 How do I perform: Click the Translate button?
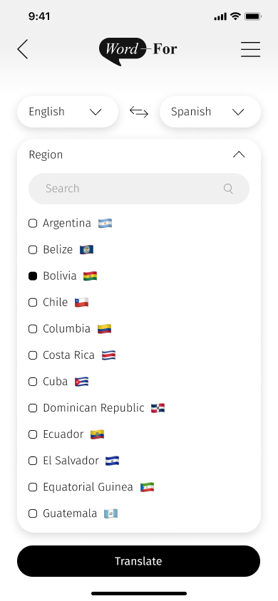point(139,561)
